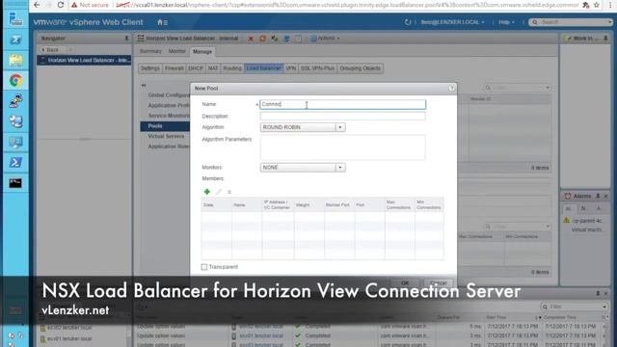
Task: Pin the Navigator panel
Action: point(126,39)
